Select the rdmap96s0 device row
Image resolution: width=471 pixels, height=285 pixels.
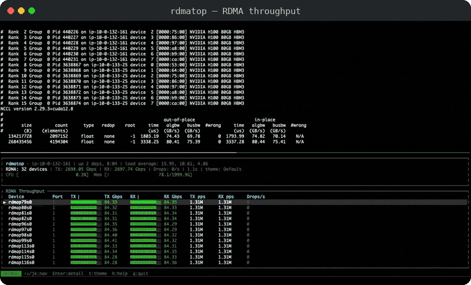pyautogui.click(x=235, y=224)
